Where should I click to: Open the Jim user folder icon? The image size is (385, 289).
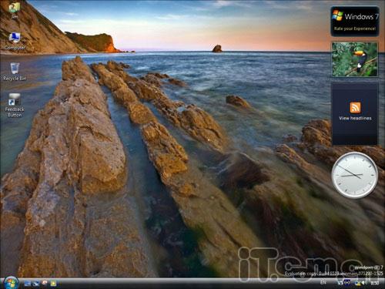pyautogui.click(x=15, y=10)
